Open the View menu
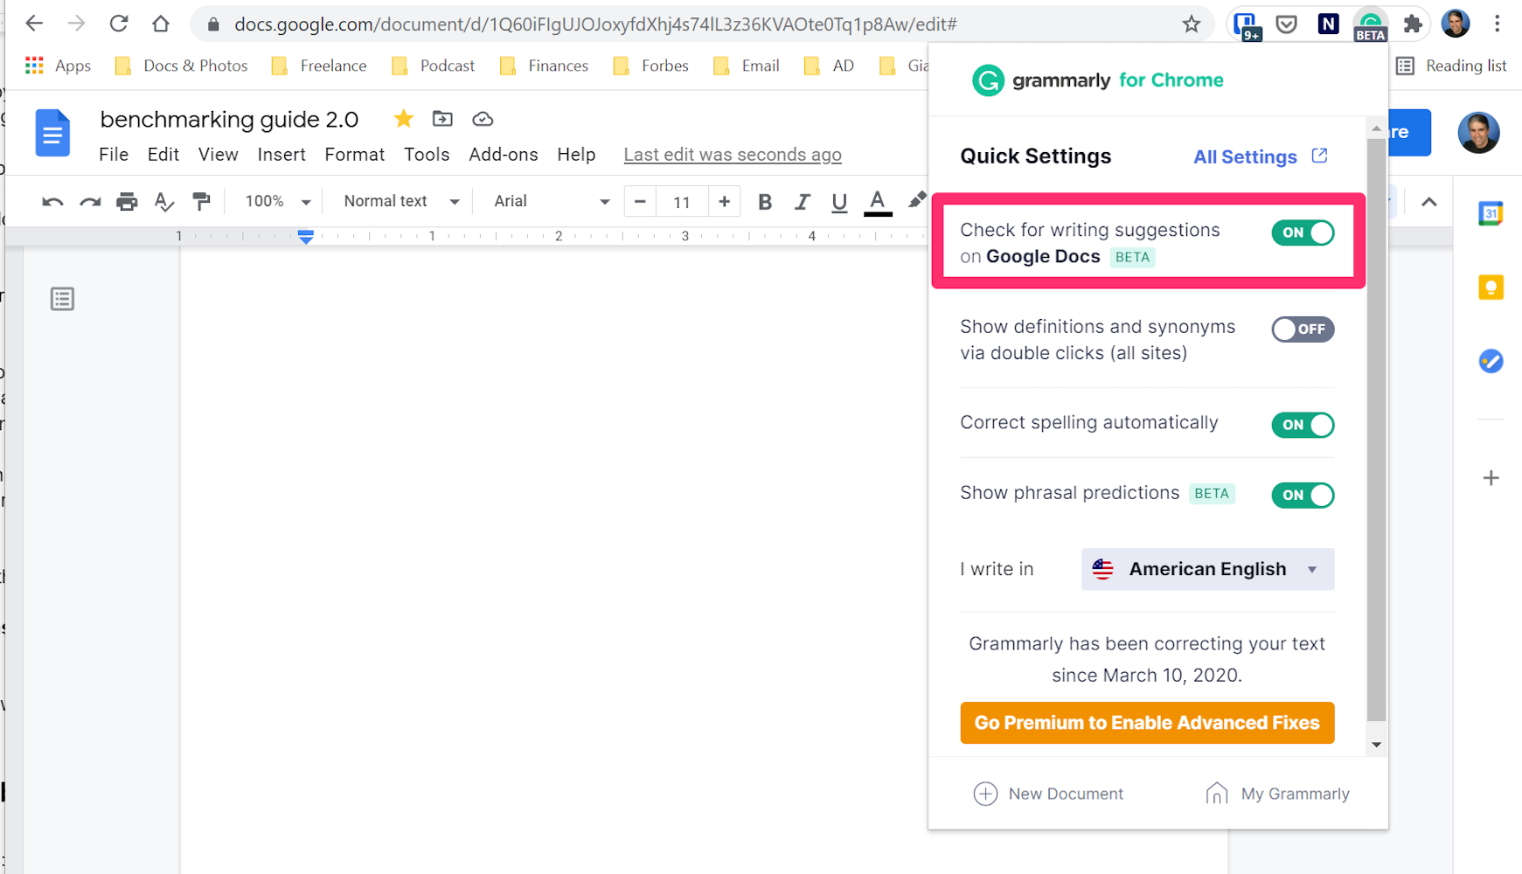Viewport: 1522px width, 874px height. pos(218,155)
